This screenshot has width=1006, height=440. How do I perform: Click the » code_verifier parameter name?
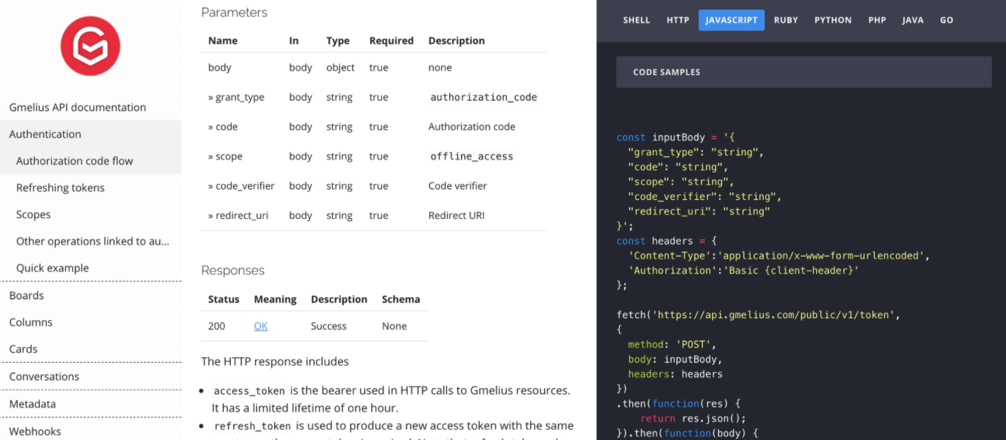[241, 186]
